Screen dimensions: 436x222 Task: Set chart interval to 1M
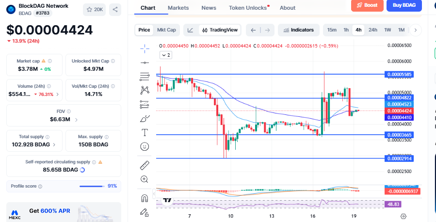(401, 30)
